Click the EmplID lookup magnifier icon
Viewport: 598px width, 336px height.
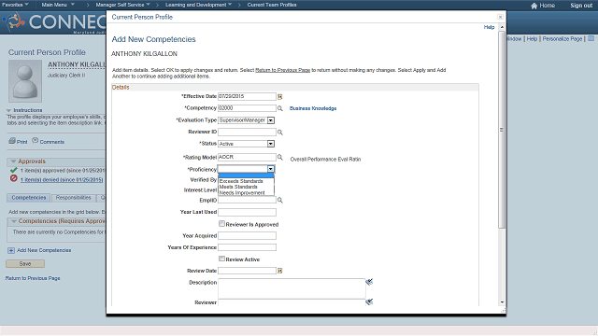pyautogui.click(x=280, y=200)
